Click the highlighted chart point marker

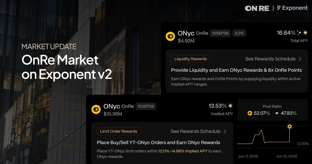click(x=290, y=127)
